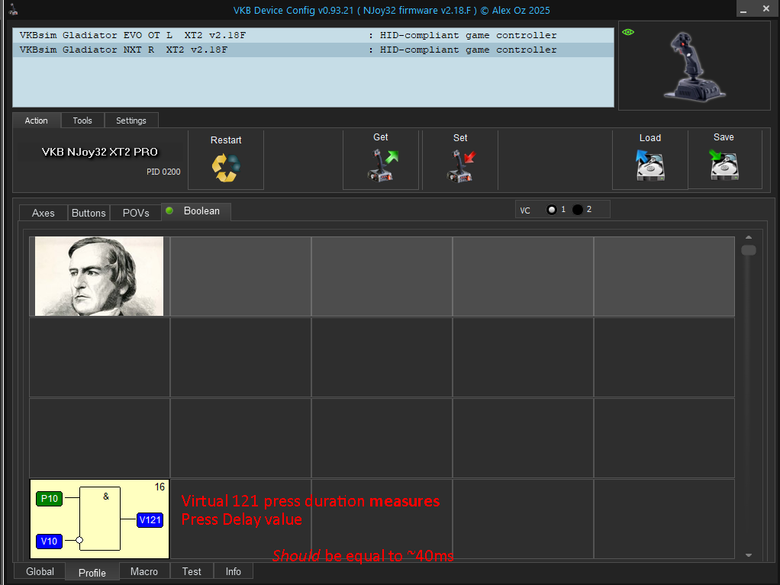Open the Info bottom tab
Image resolution: width=780 pixels, height=585 pixels.
pos(234,571)
